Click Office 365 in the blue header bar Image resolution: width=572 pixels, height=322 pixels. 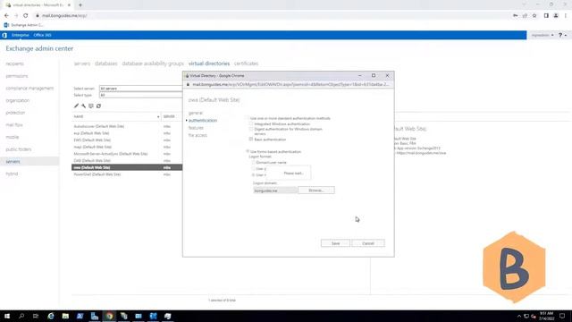click(x=42, y=35)
